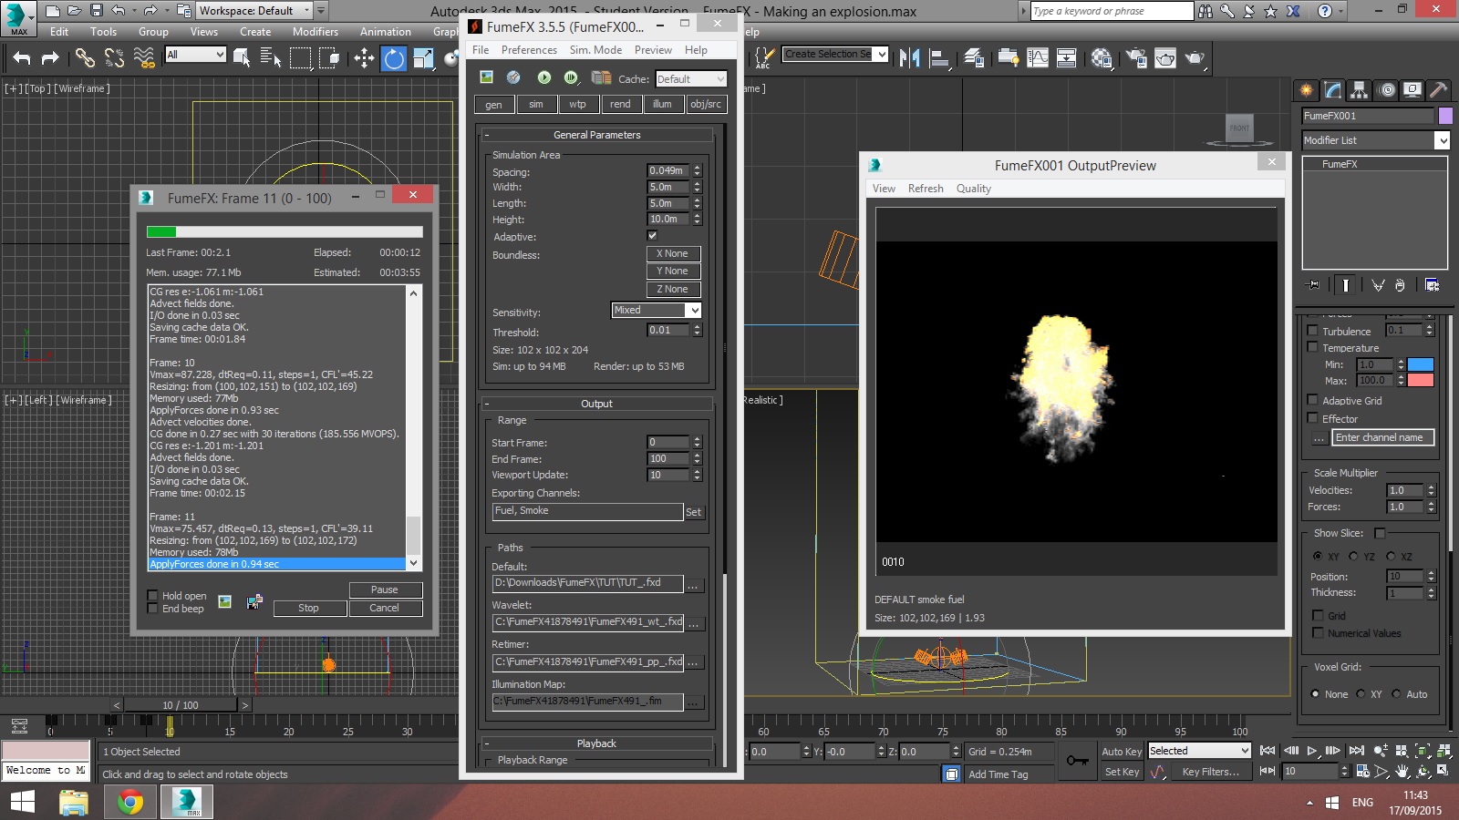The height and width of the screenshot is (820, 1459).
Task: Click the FumeFX cache books icon
Action: coord(601,77)
